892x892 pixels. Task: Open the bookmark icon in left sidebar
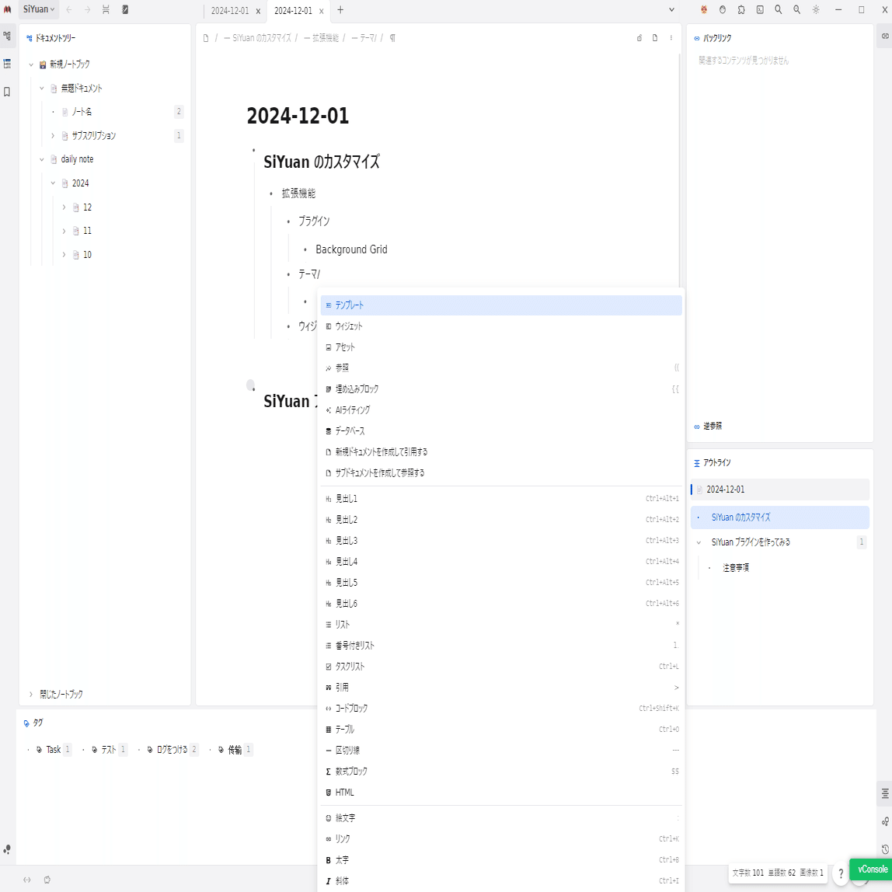pyautogui.click(x=8, y=92)
